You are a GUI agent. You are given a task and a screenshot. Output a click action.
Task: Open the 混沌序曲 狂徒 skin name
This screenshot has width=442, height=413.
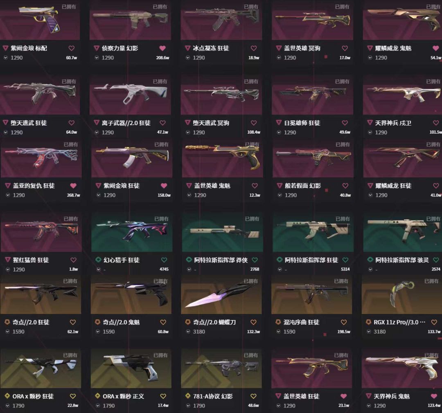coord(301,322)
